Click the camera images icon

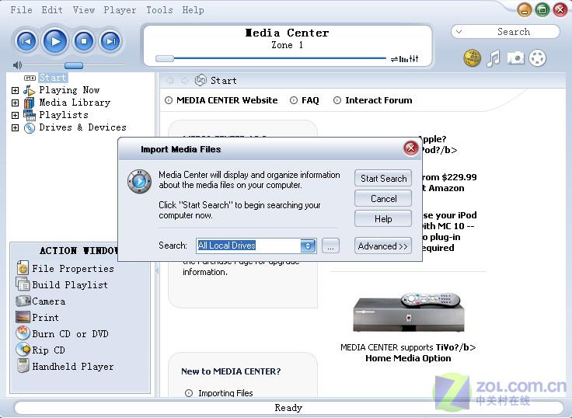515,58
